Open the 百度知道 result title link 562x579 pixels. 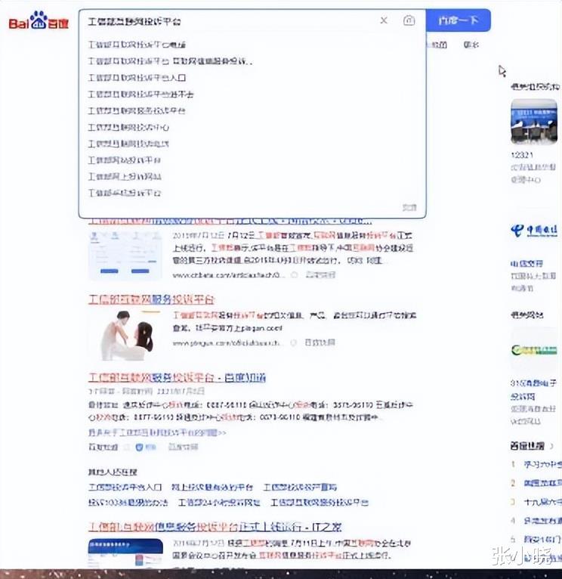click(x=177, y=377)
